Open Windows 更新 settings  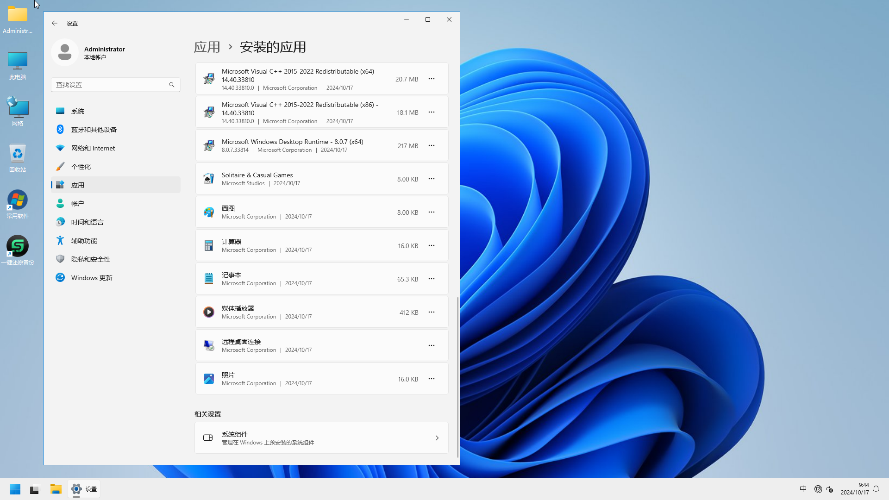click(x=116, y=278)
